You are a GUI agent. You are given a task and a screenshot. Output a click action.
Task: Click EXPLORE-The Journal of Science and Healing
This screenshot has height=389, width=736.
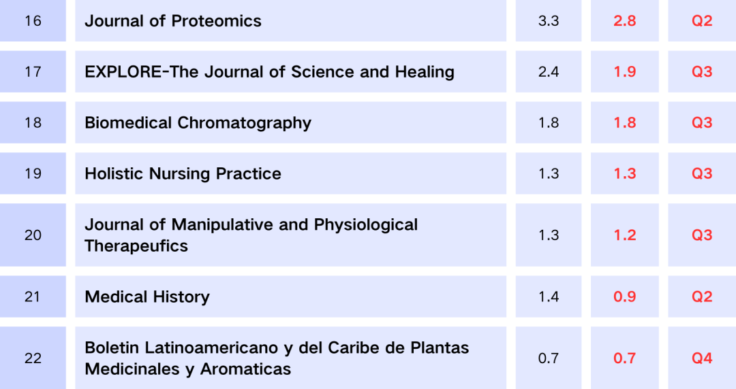click(x=269, y=71)
